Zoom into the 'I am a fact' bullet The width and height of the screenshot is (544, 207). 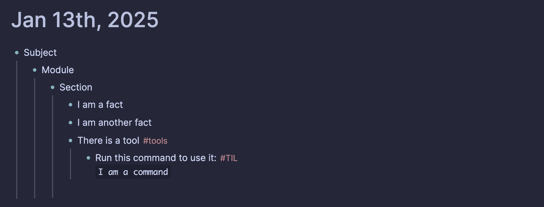(70, 105)
